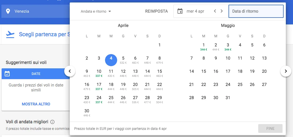
Task: Click the Venezia origin field
Action: (36, 11)
